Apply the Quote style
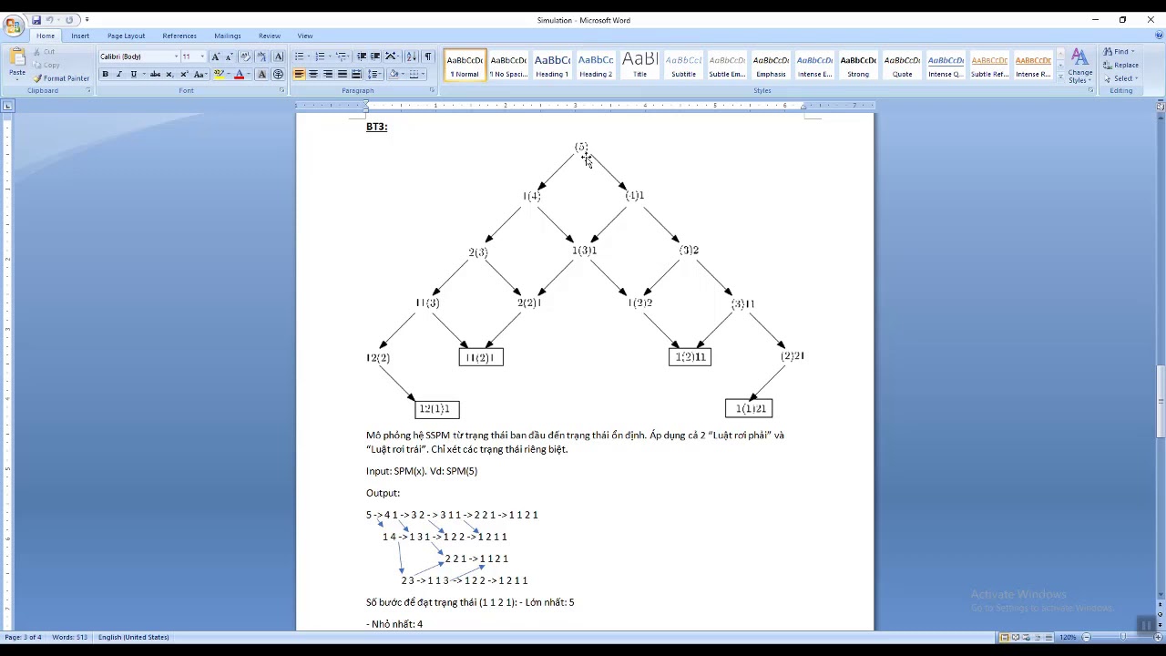Image resolution: width=1166 pixels, height=656 pixels. click(902, 65)
